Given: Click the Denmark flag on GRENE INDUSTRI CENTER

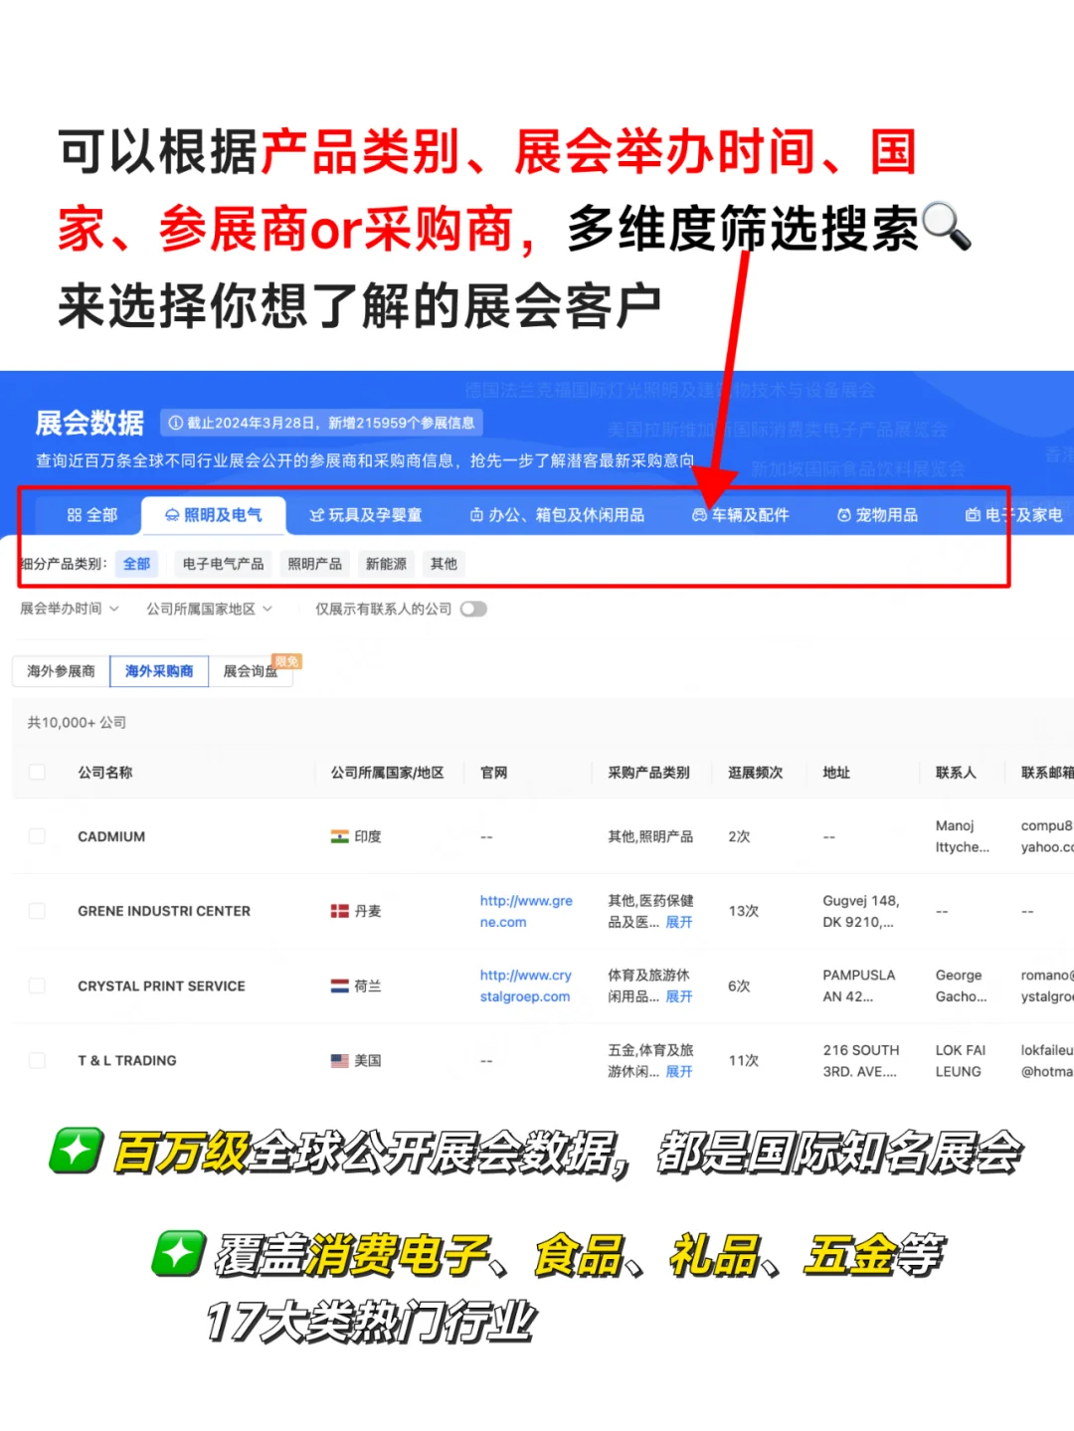Looking at the screenshot, I should pyautogui.click(x=340, y=911).
